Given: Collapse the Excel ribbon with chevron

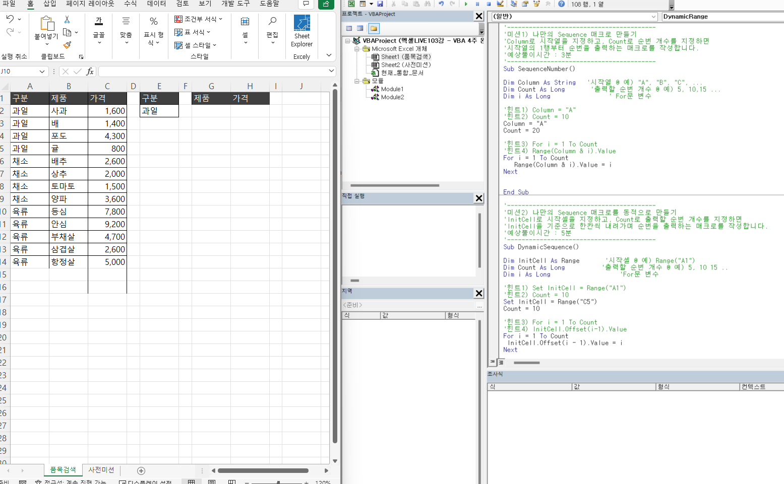Looking at the screenshot, I should pos(329,55).
